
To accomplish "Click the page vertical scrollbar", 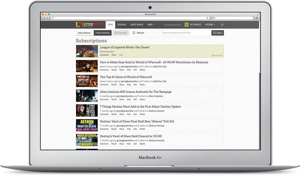I will [259, 111].
